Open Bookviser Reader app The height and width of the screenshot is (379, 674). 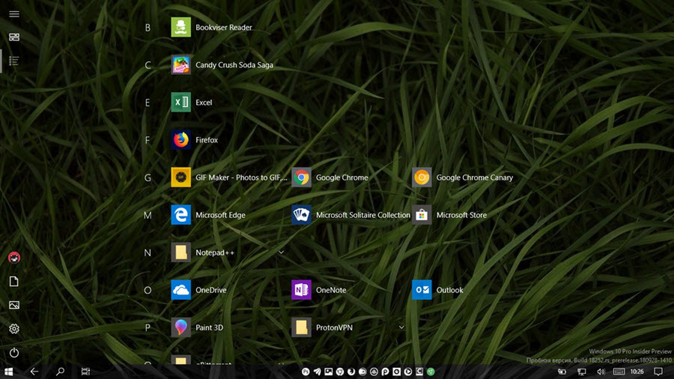point(211,27)
